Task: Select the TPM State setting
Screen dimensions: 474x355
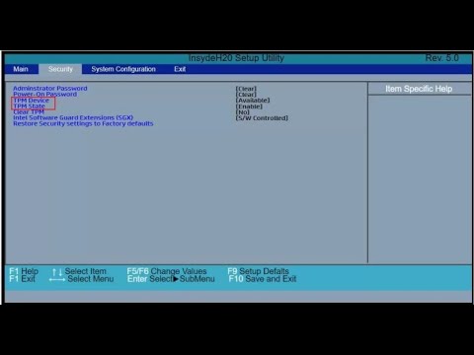Action: [x=29, y=106]
